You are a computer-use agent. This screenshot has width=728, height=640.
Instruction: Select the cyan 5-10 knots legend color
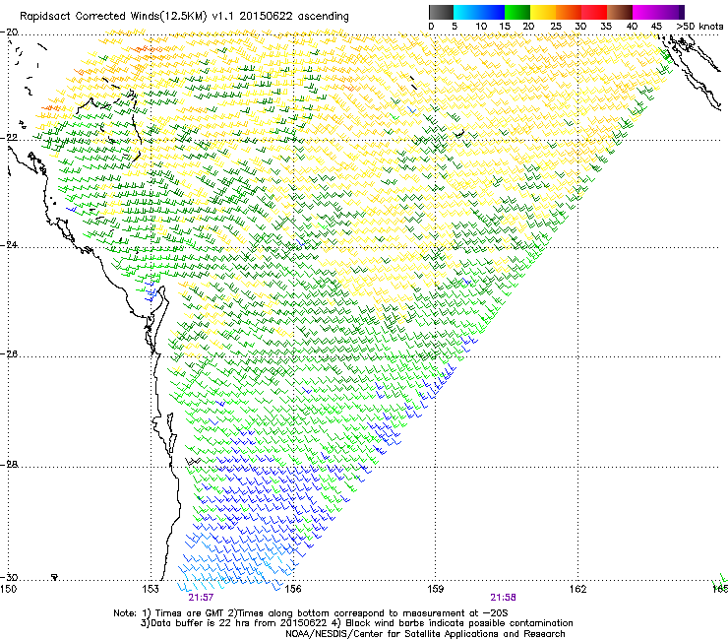coord(466,12)
